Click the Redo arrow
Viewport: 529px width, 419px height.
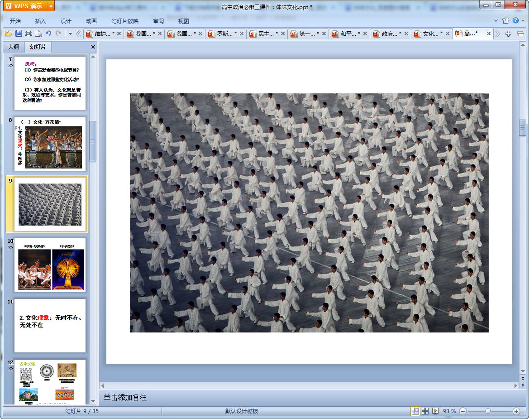click(58, 33)
